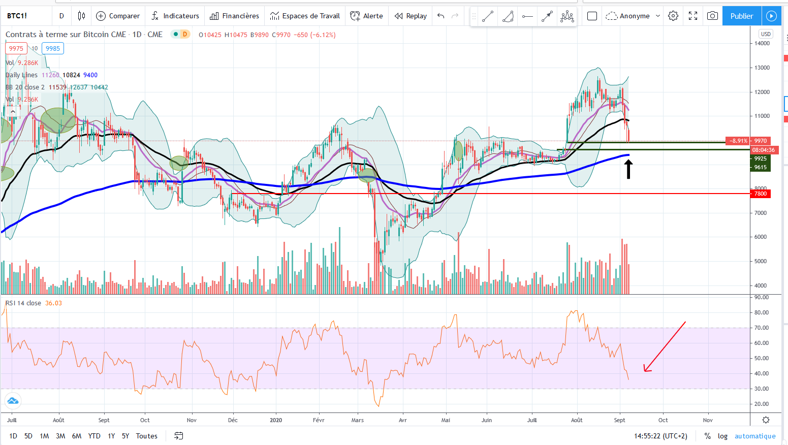
Task: Toggle the automatique scale mode
Action: pos(755,436)
